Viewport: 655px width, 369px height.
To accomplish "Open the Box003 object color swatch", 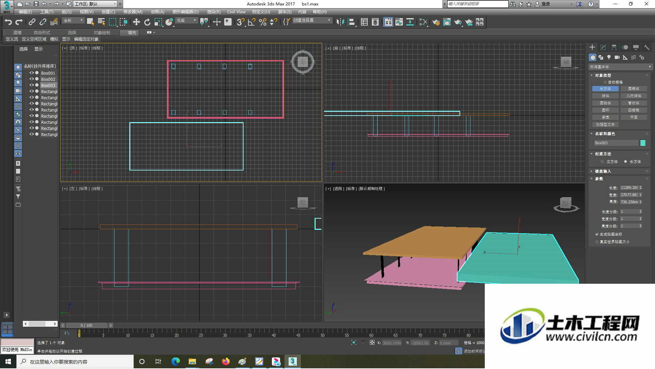I will [643, 143].
